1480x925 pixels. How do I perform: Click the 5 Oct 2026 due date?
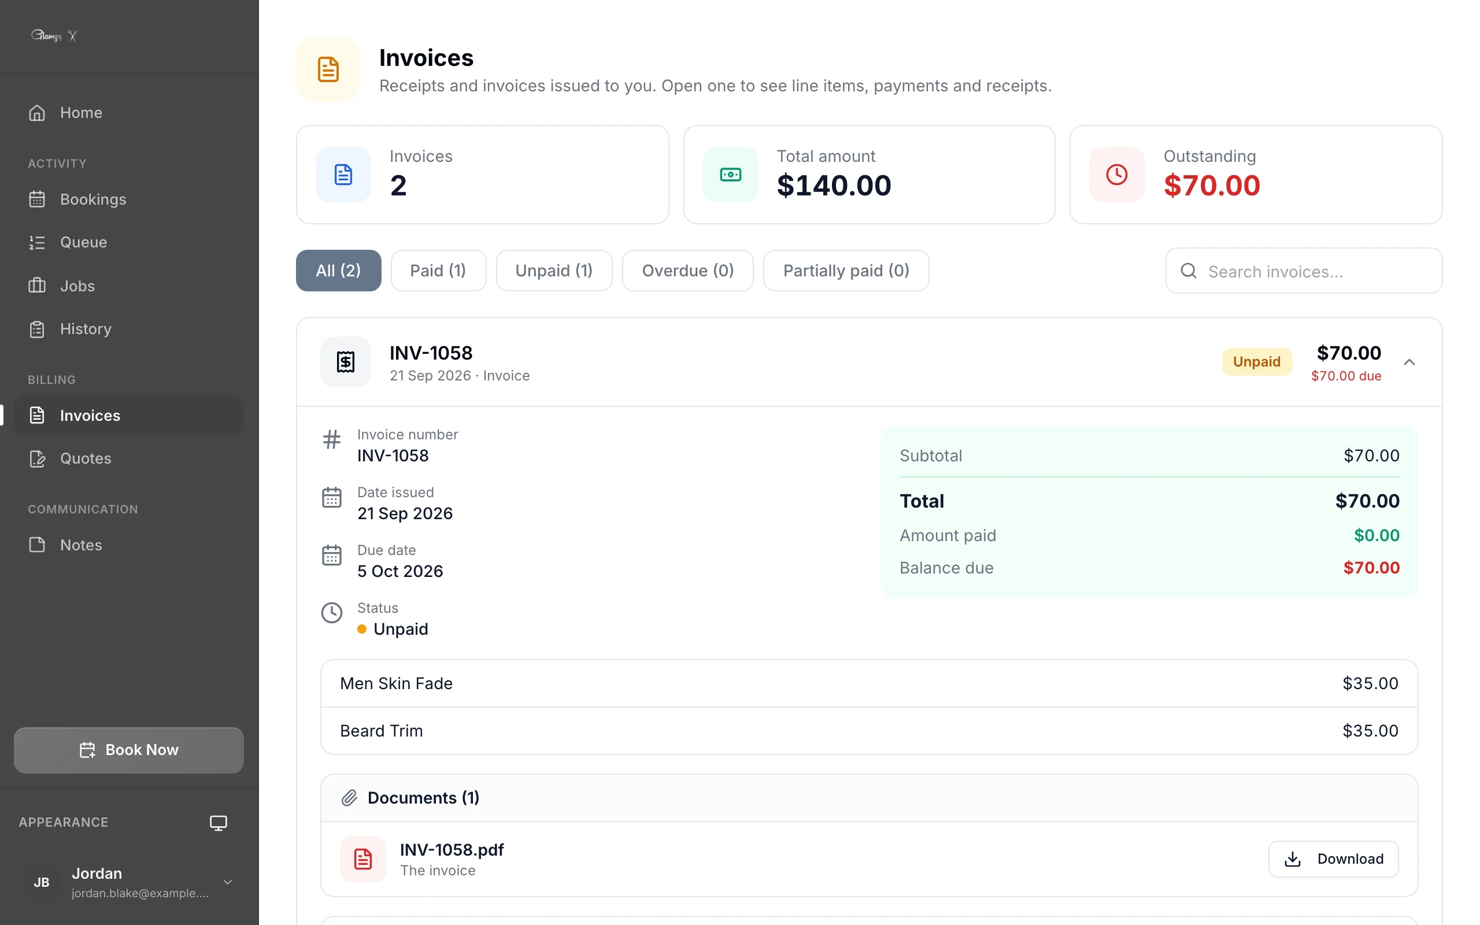click(400, 571)
